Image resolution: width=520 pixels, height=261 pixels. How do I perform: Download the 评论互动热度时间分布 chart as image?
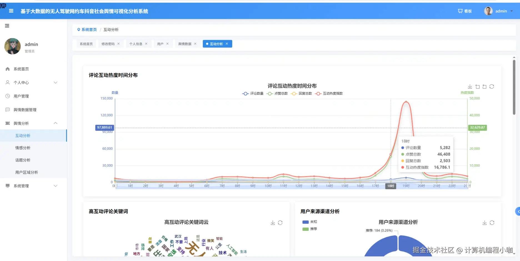pos(470,87)
